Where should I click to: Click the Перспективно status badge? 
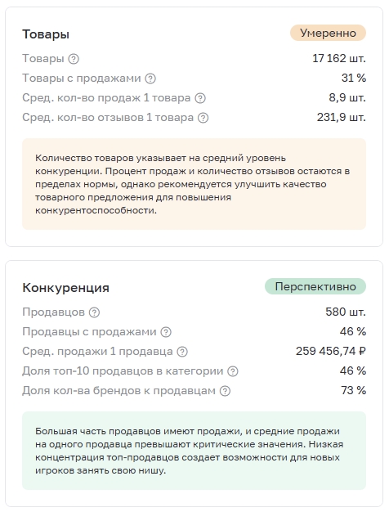(x=315, y=286)
